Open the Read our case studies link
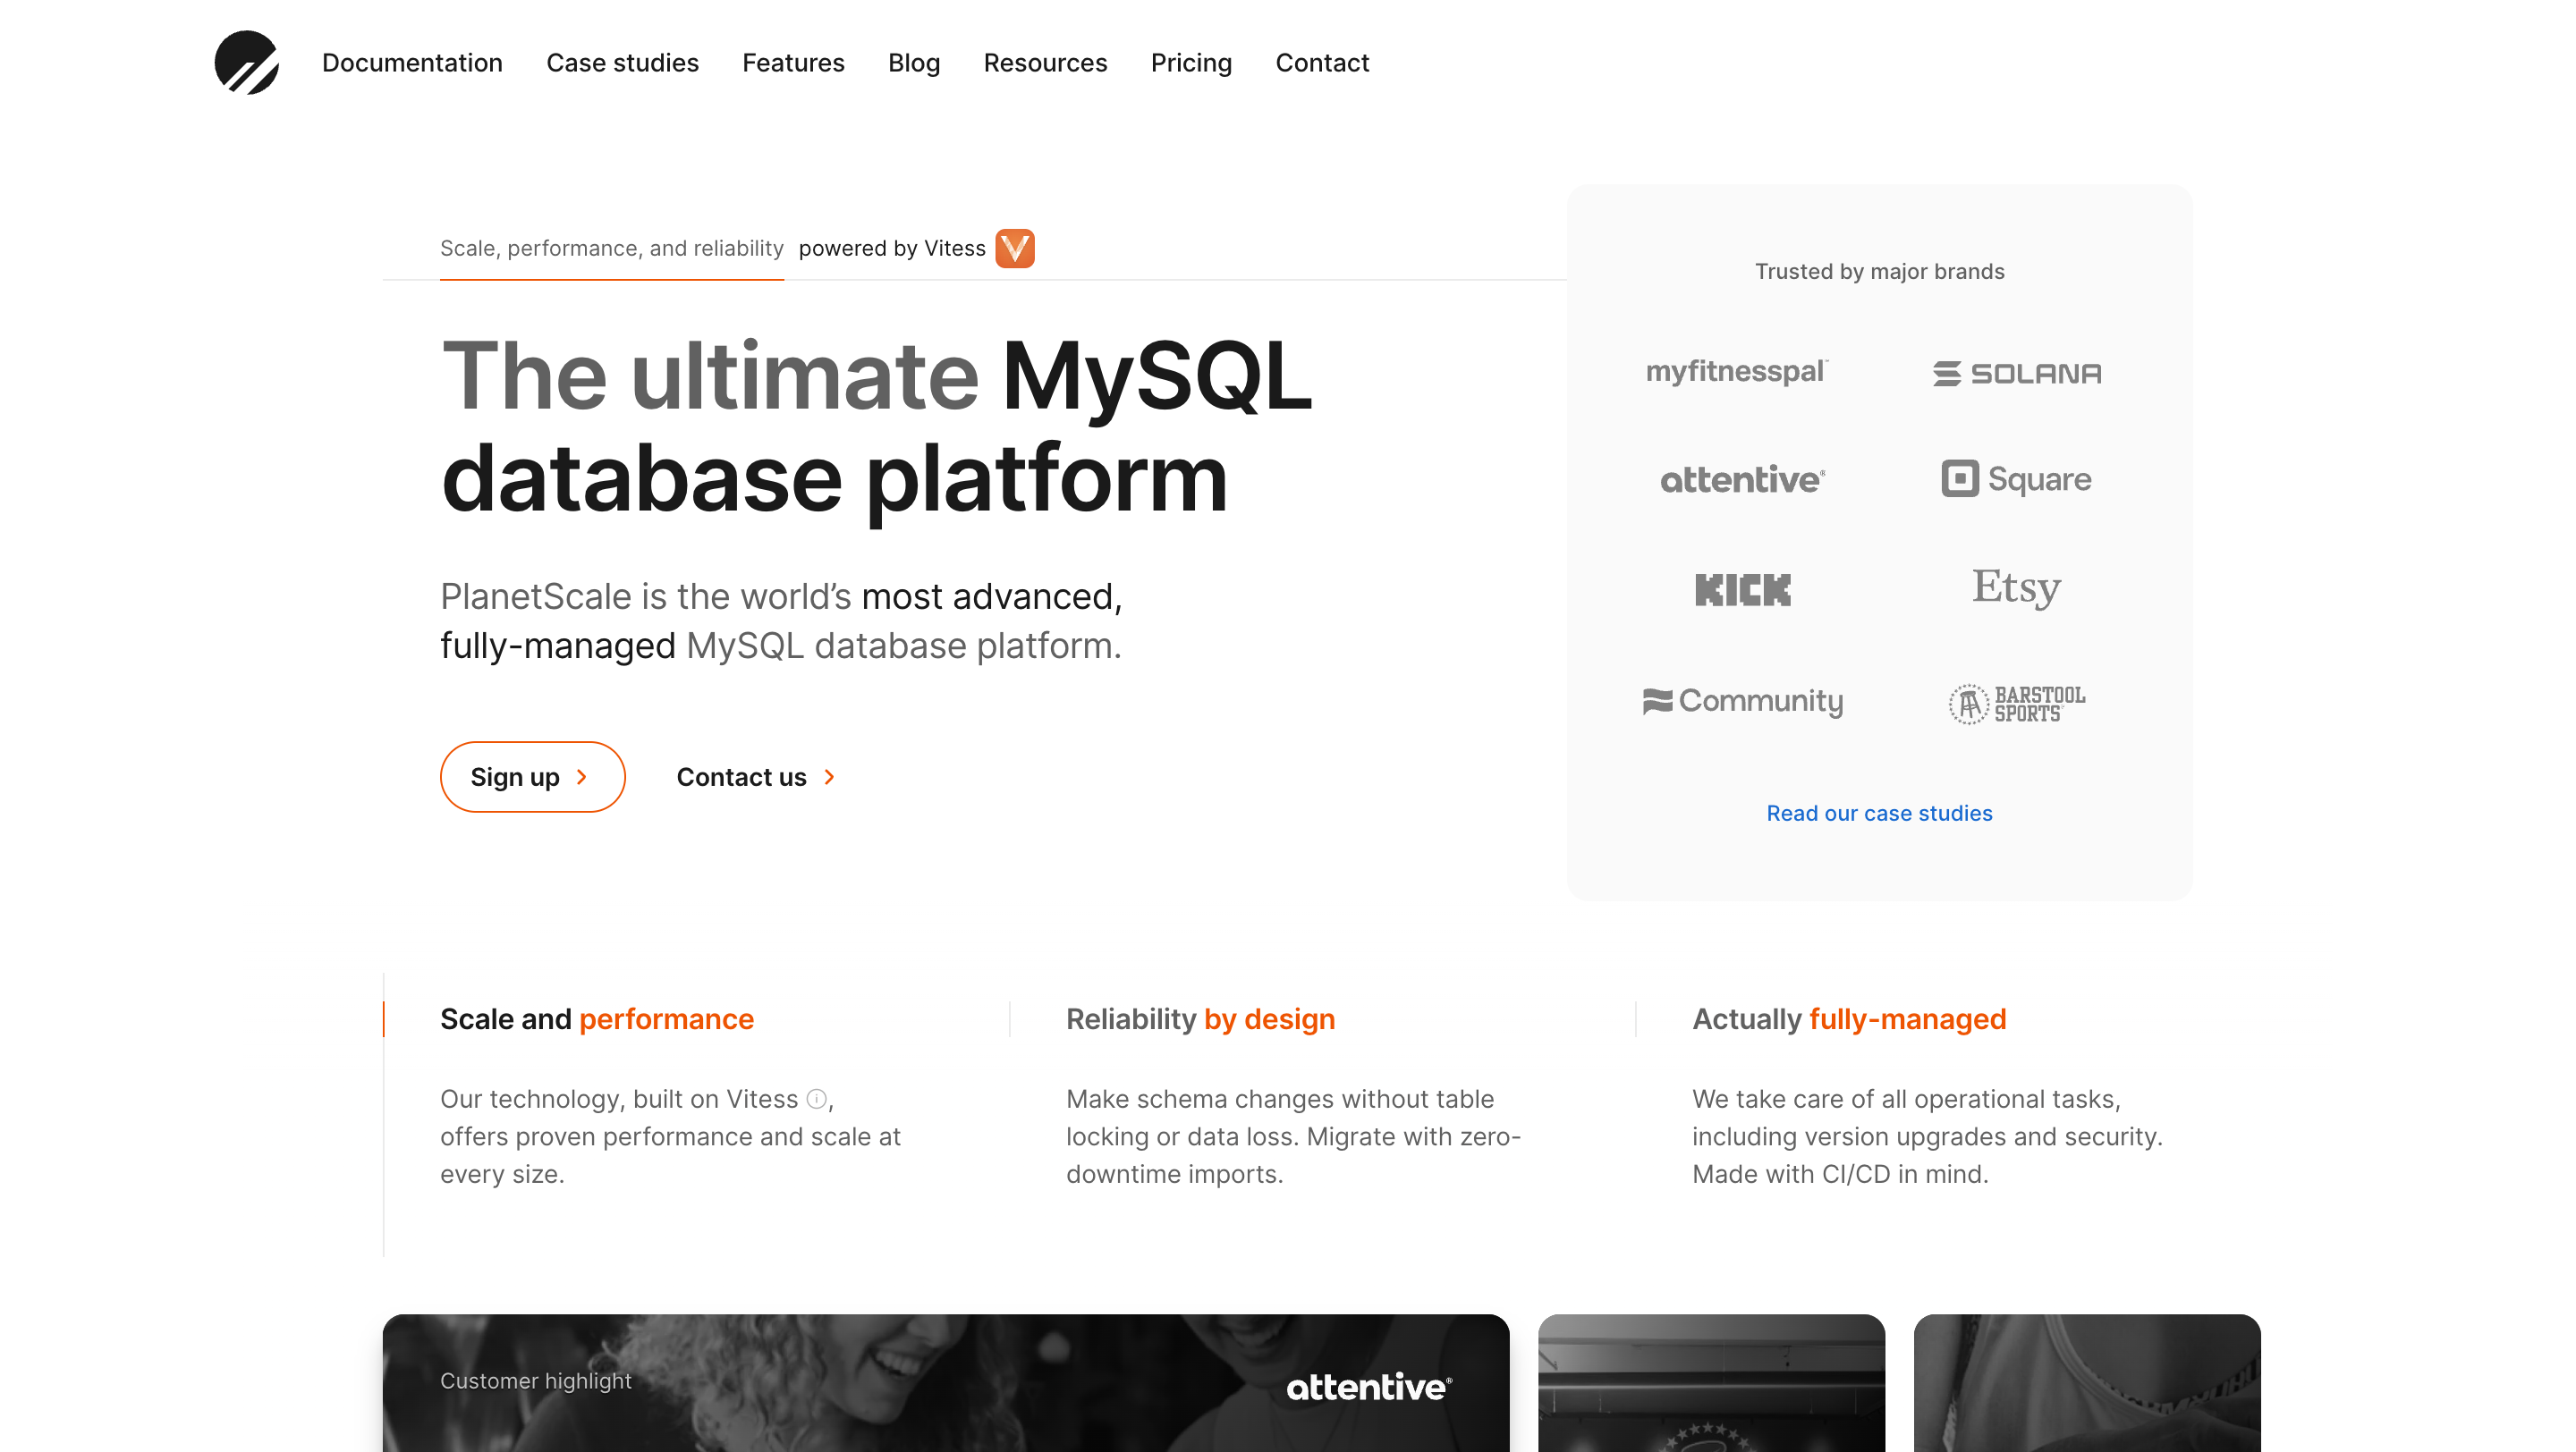 point(1879,814)
